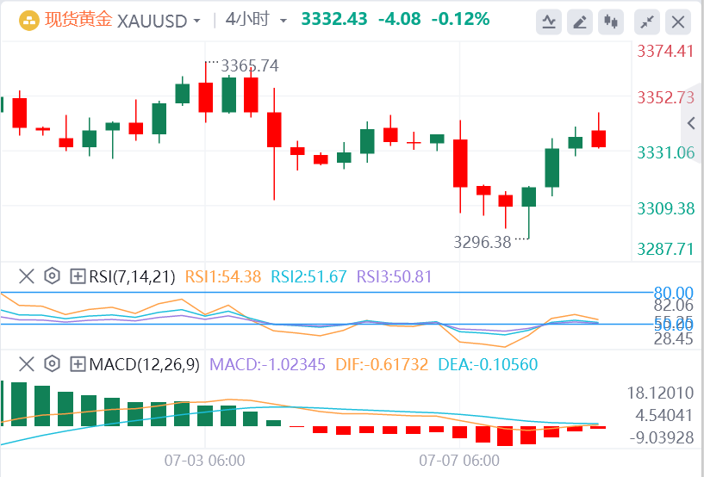Select the drawing pencil tool
The height and width of the screenshot is (477, 704).
tap(580, 22)
